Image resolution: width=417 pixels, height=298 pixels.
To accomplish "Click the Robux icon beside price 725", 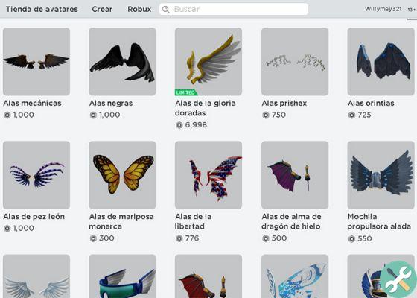I will click(351, 115).
